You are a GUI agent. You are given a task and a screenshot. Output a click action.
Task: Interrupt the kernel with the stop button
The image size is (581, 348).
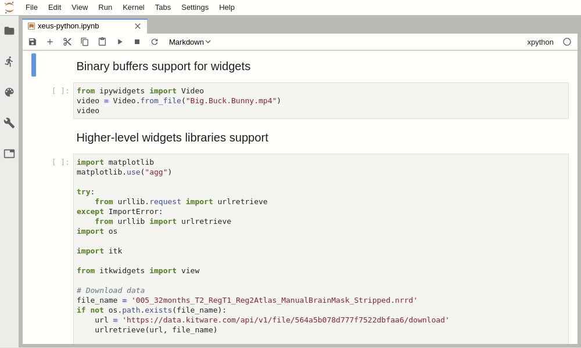click(x=137, y=42)
